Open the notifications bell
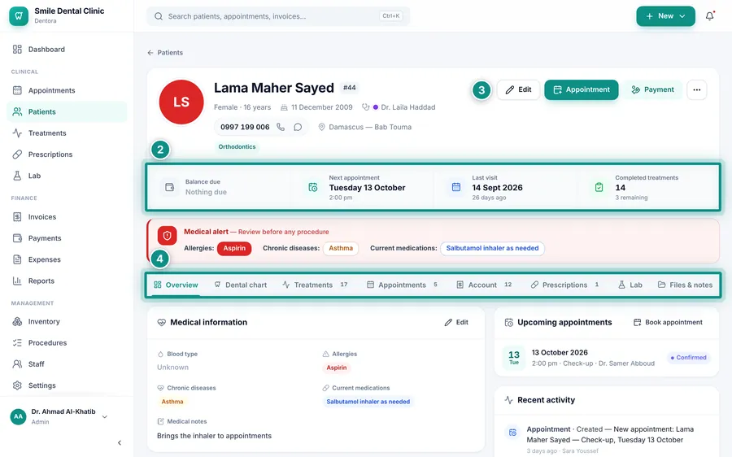Viewport: 732px width, 457px height. pyautogui.click(x=709, y=16)
